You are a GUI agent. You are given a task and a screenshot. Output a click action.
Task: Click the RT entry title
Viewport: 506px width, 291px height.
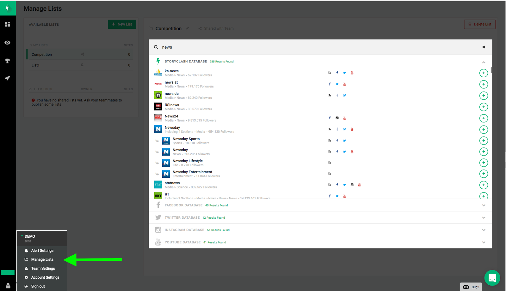click(167, 194)
